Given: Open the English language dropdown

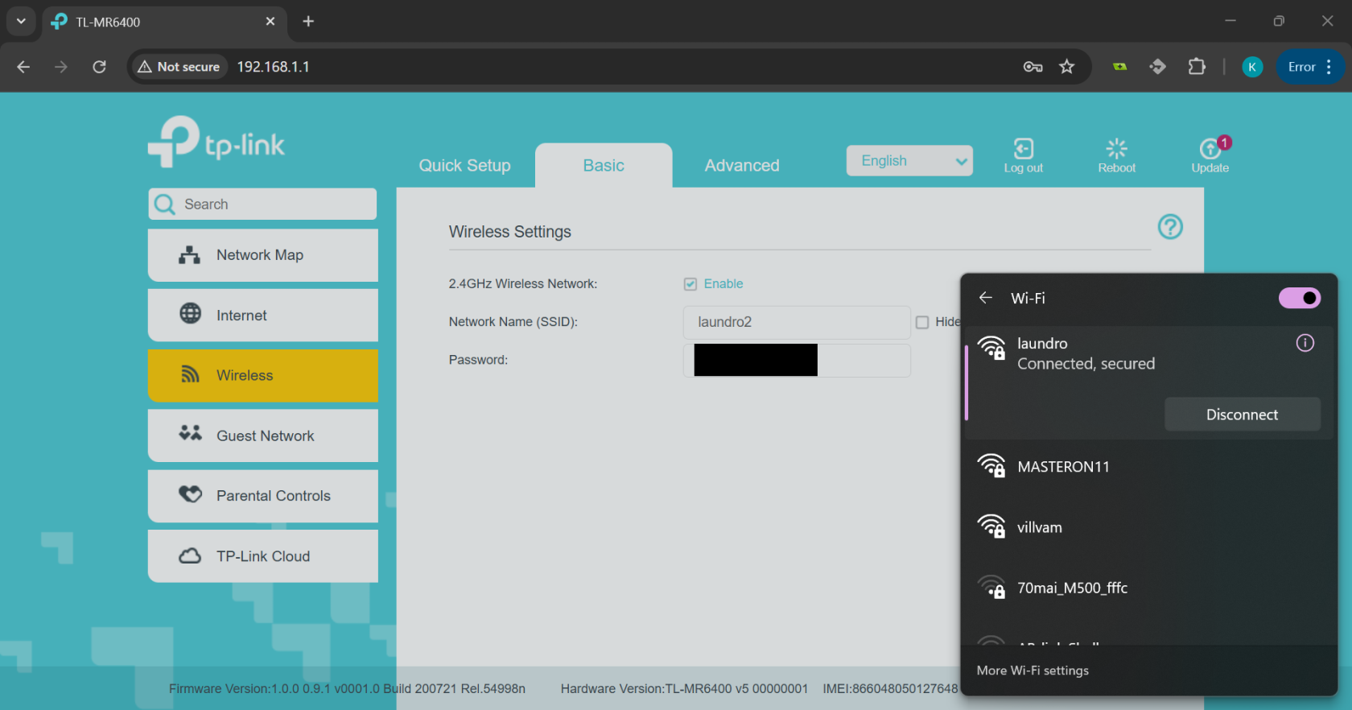Looking at the screenshot, I should click(x=909, y=161).
